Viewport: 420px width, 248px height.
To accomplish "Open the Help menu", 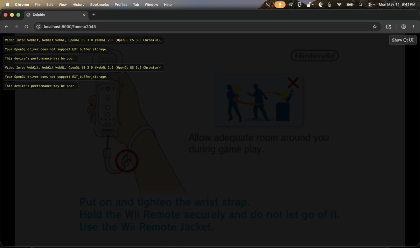I will click(168, 5).
